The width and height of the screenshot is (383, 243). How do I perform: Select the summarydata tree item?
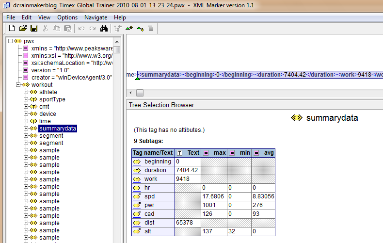tap(58, 129)
